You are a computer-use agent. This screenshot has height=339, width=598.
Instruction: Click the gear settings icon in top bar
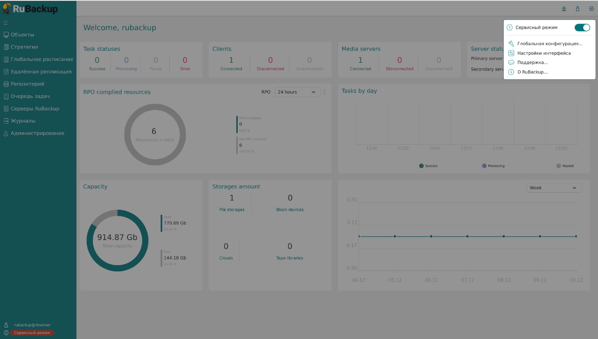click(x=591, y=9)
